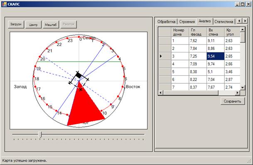Click the Маштаб button

click(x=51, y=25)
